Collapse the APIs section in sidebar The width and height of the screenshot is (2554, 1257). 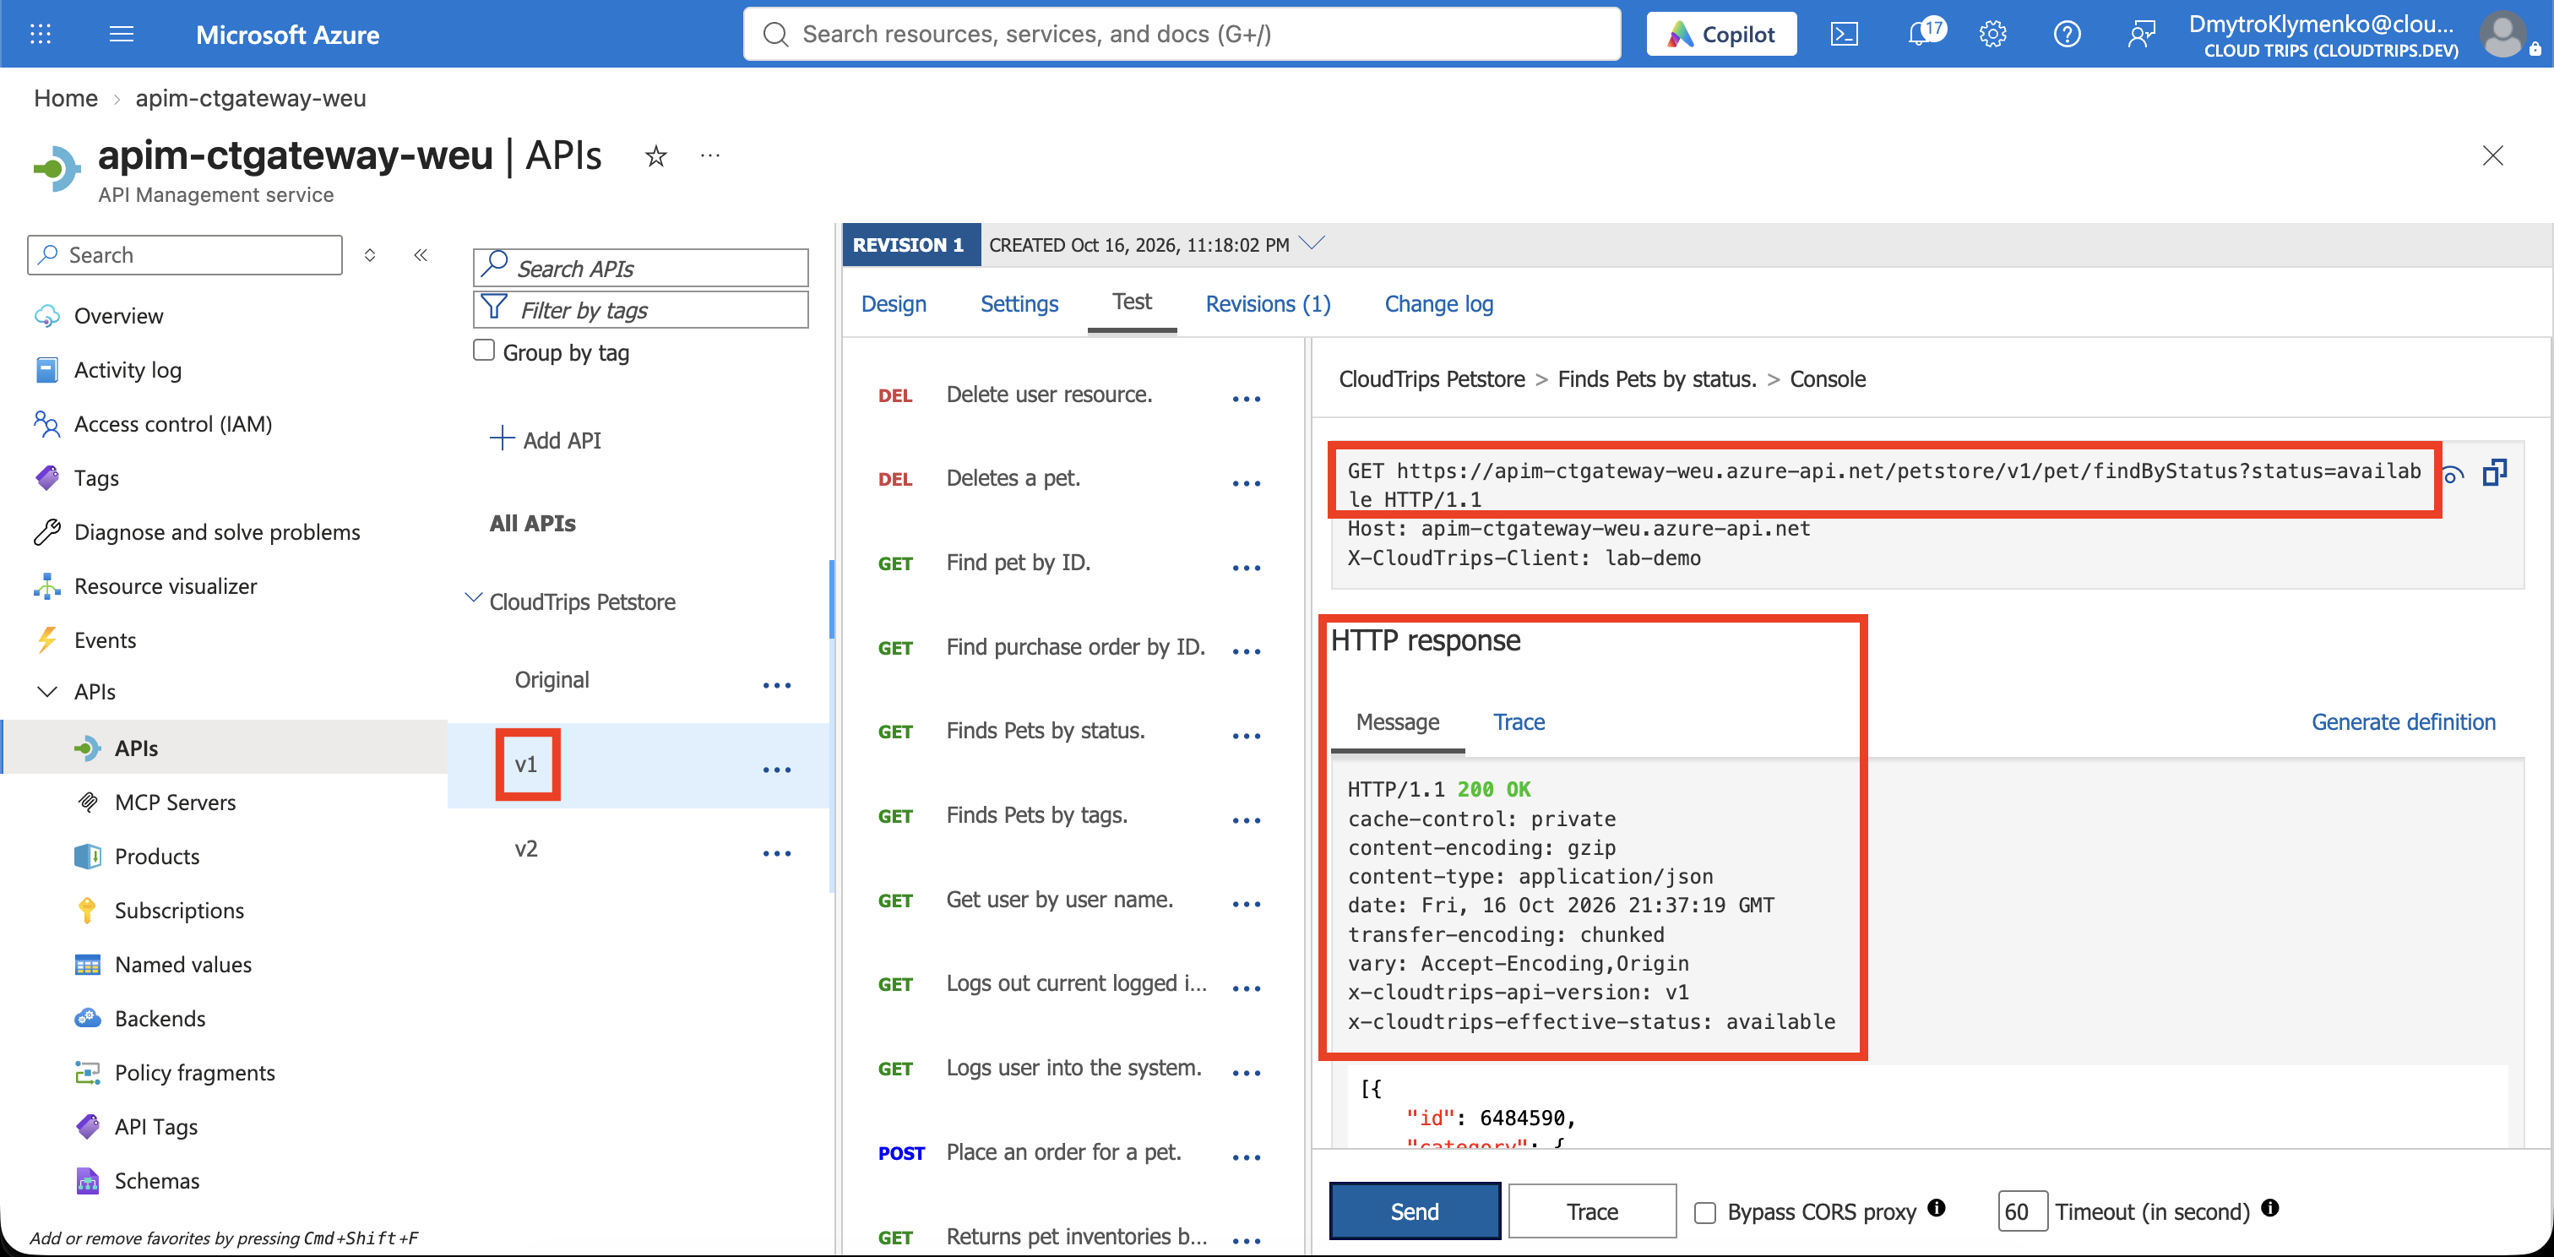coord(46,692)
